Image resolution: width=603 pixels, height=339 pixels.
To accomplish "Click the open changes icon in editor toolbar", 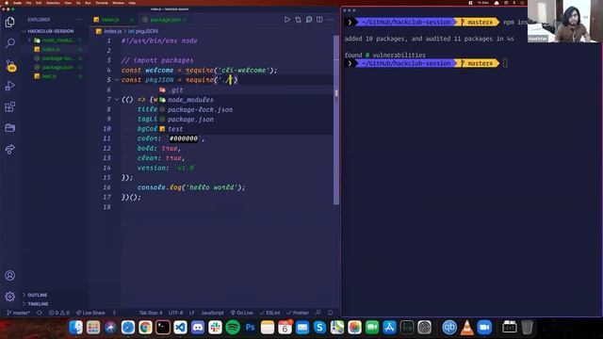I will 298,20.
